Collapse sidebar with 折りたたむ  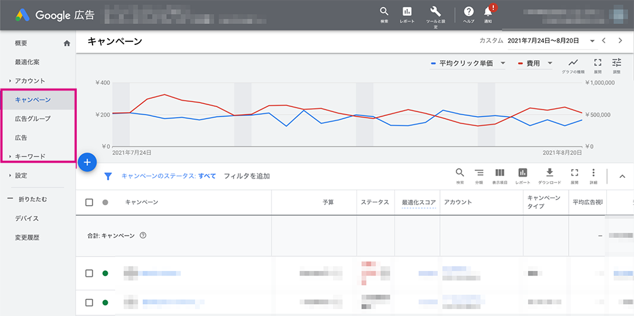point(27,199)
